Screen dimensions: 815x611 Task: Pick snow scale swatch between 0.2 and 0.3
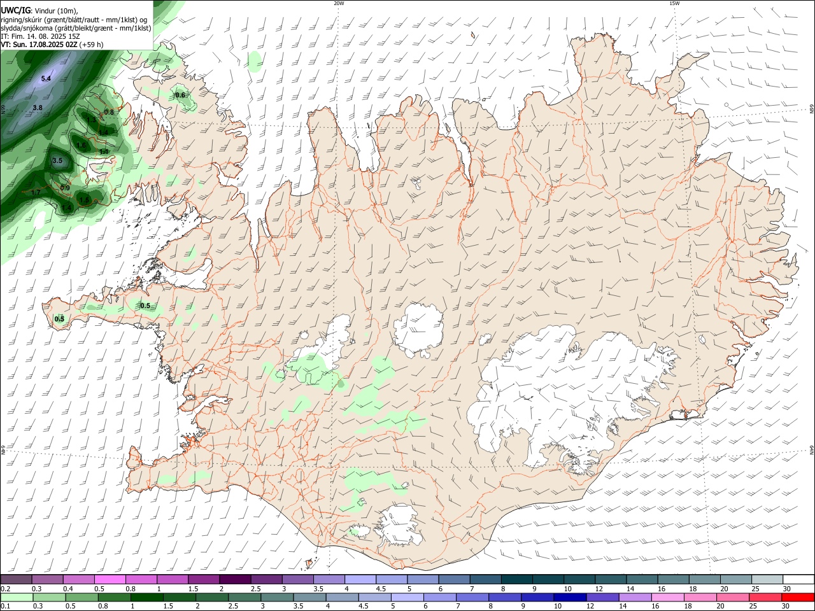[x=16, y=579]
